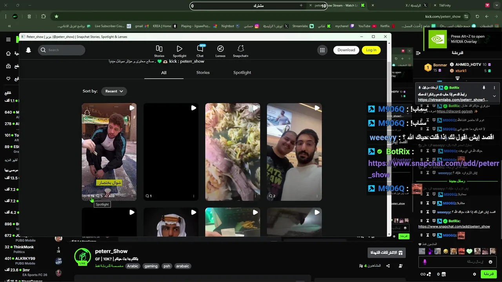Switch to the Stories profile tab
502x282 pixels.
(203, 72)
